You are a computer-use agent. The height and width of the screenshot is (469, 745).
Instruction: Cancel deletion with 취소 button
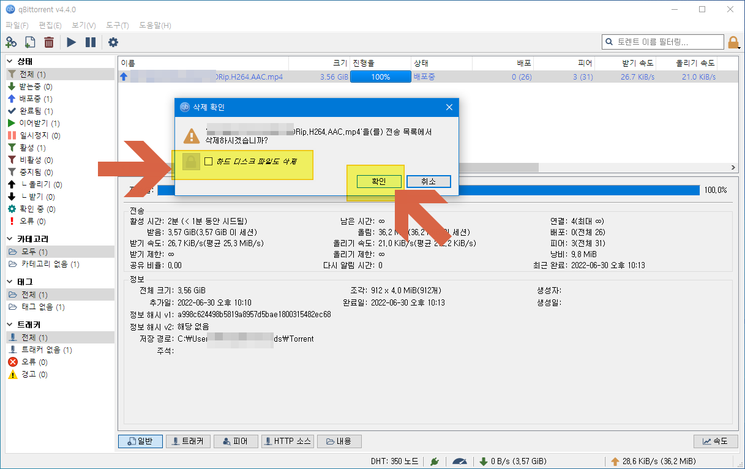429,181
